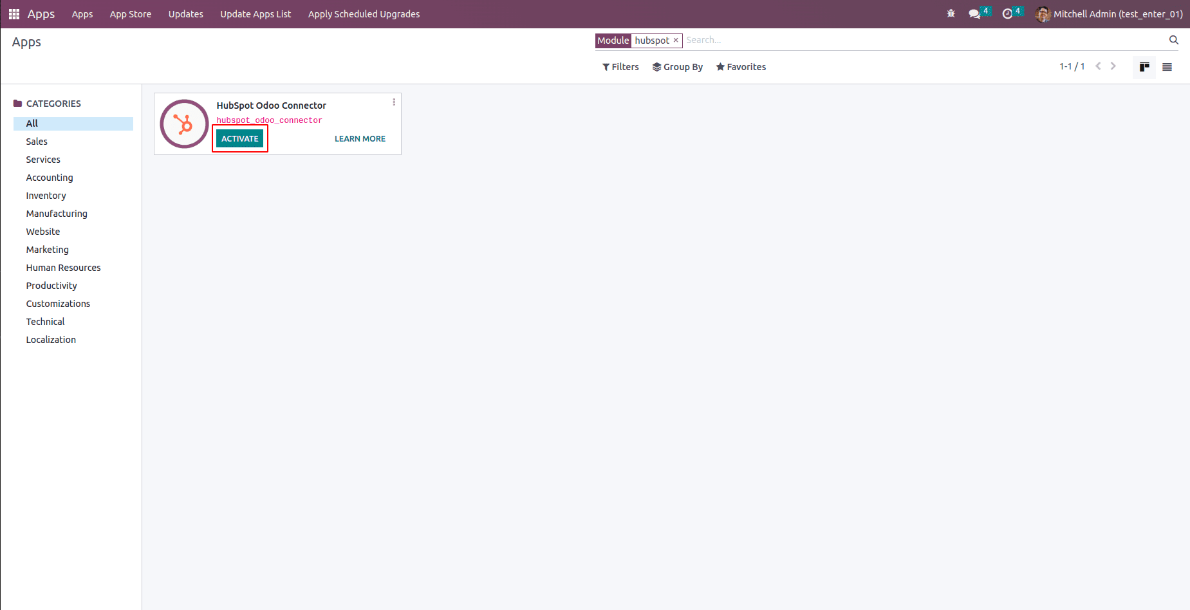Image resolution: width=1190 pixels, height=610 pixels.
Task: Click the search magnifier icon
Action: [x=1173, y=40]
